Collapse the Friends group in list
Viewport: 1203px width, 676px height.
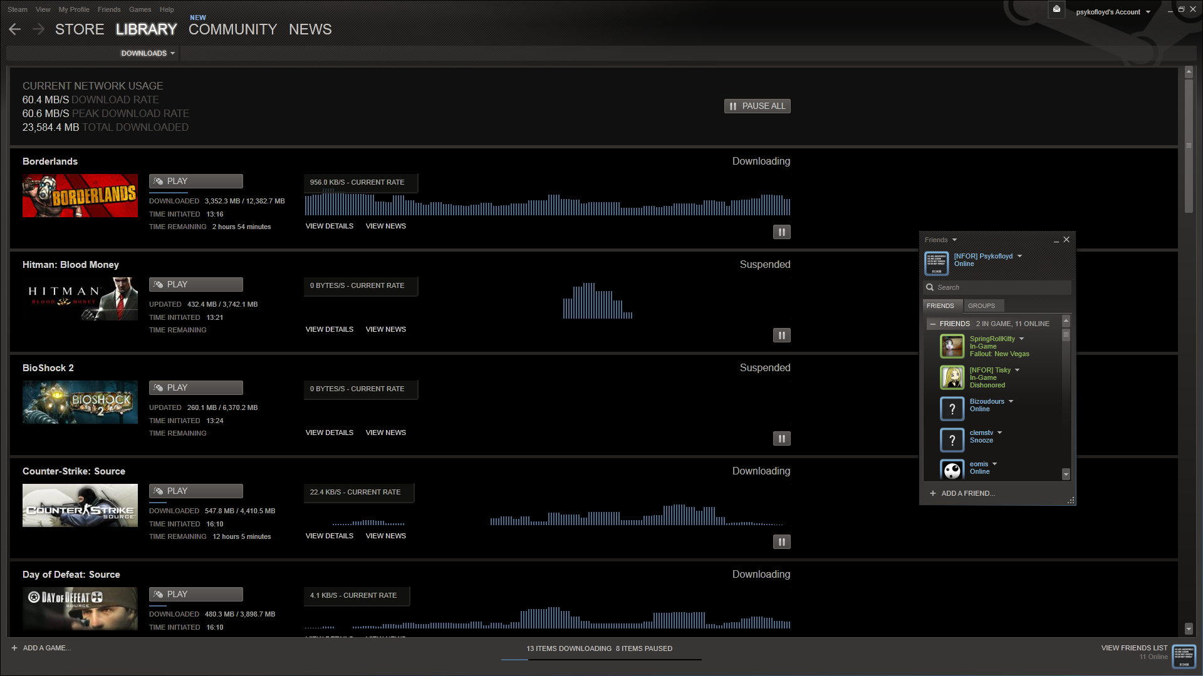coord(933,324)
